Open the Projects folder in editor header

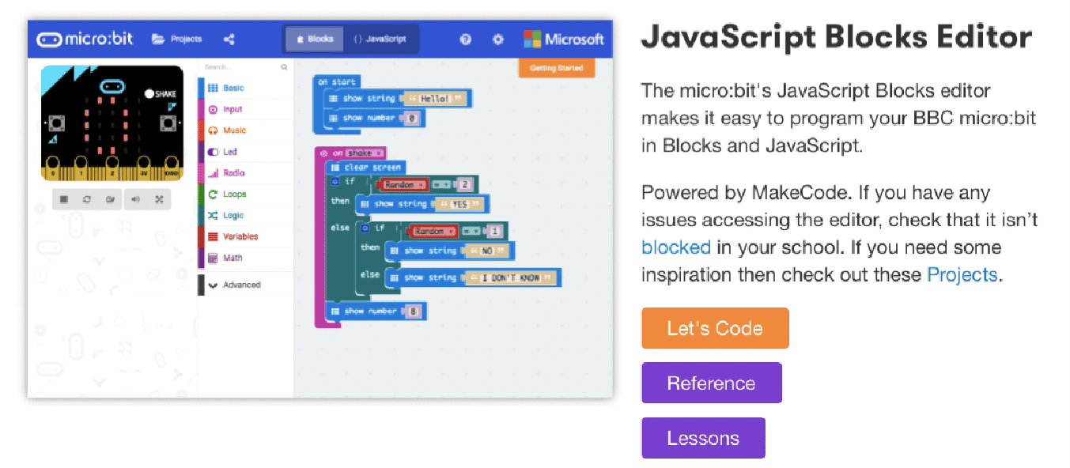(x=176, y=39)
